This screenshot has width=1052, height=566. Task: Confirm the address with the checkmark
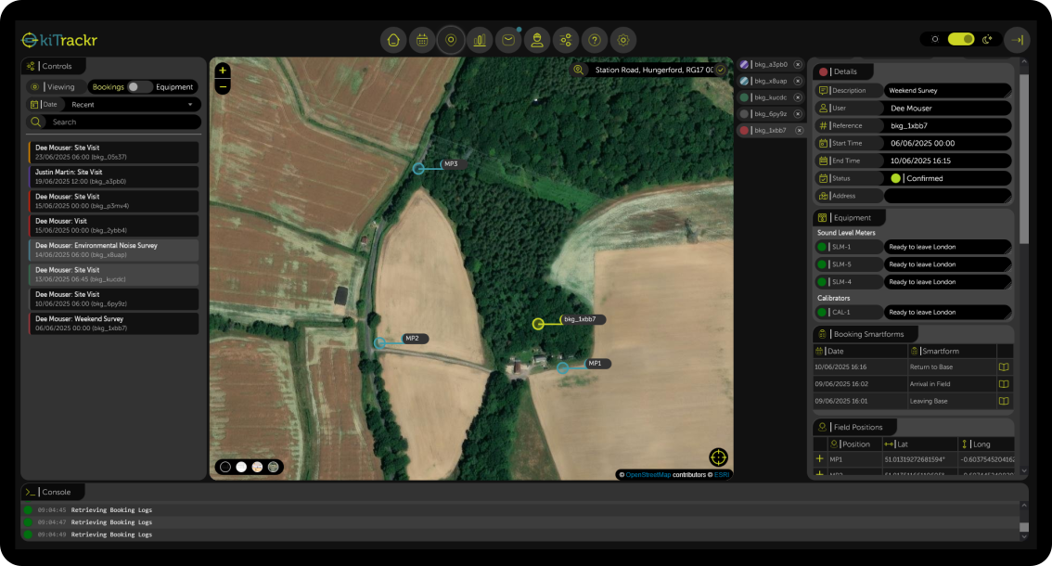click(x=721, y=70)
